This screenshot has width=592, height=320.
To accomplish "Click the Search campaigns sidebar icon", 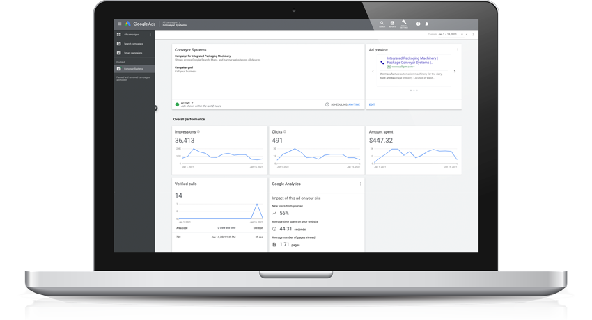I will click(118, 44).
